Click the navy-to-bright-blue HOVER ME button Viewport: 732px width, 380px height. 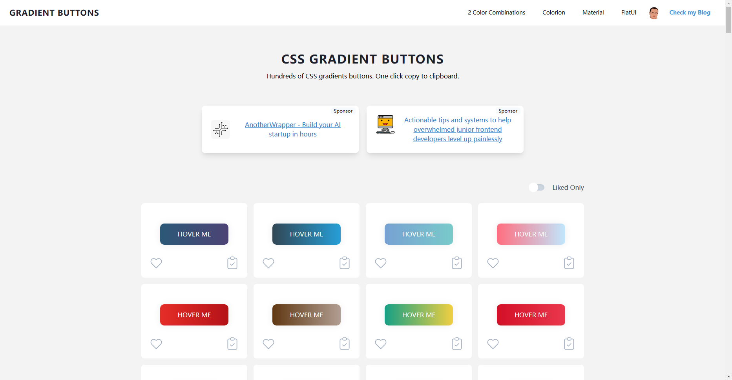(307, 234)
